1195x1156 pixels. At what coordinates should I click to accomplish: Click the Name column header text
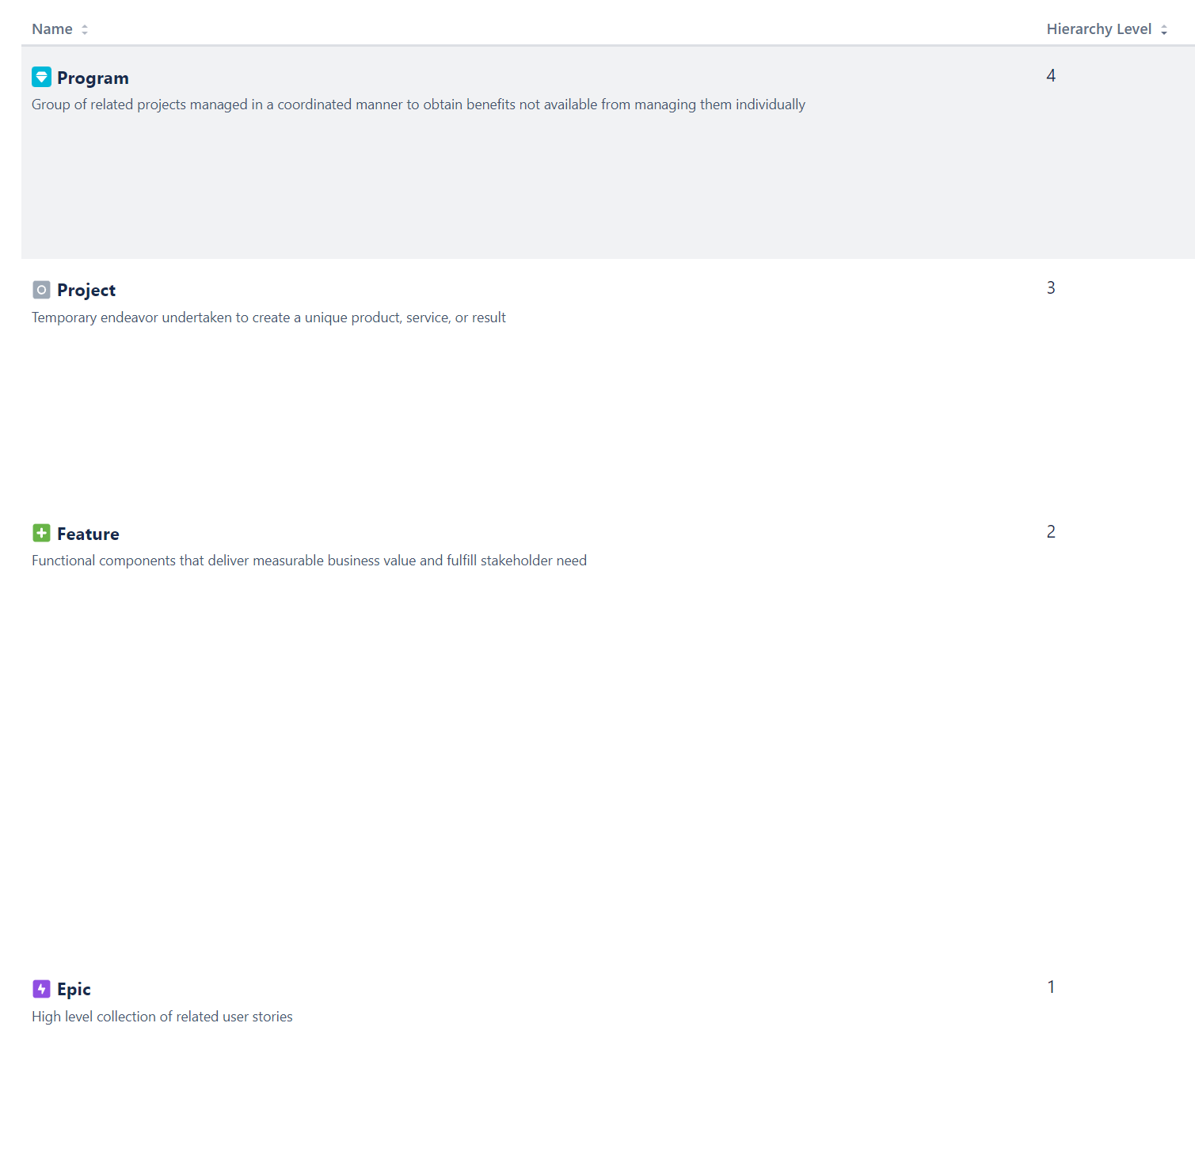[52, 29]
